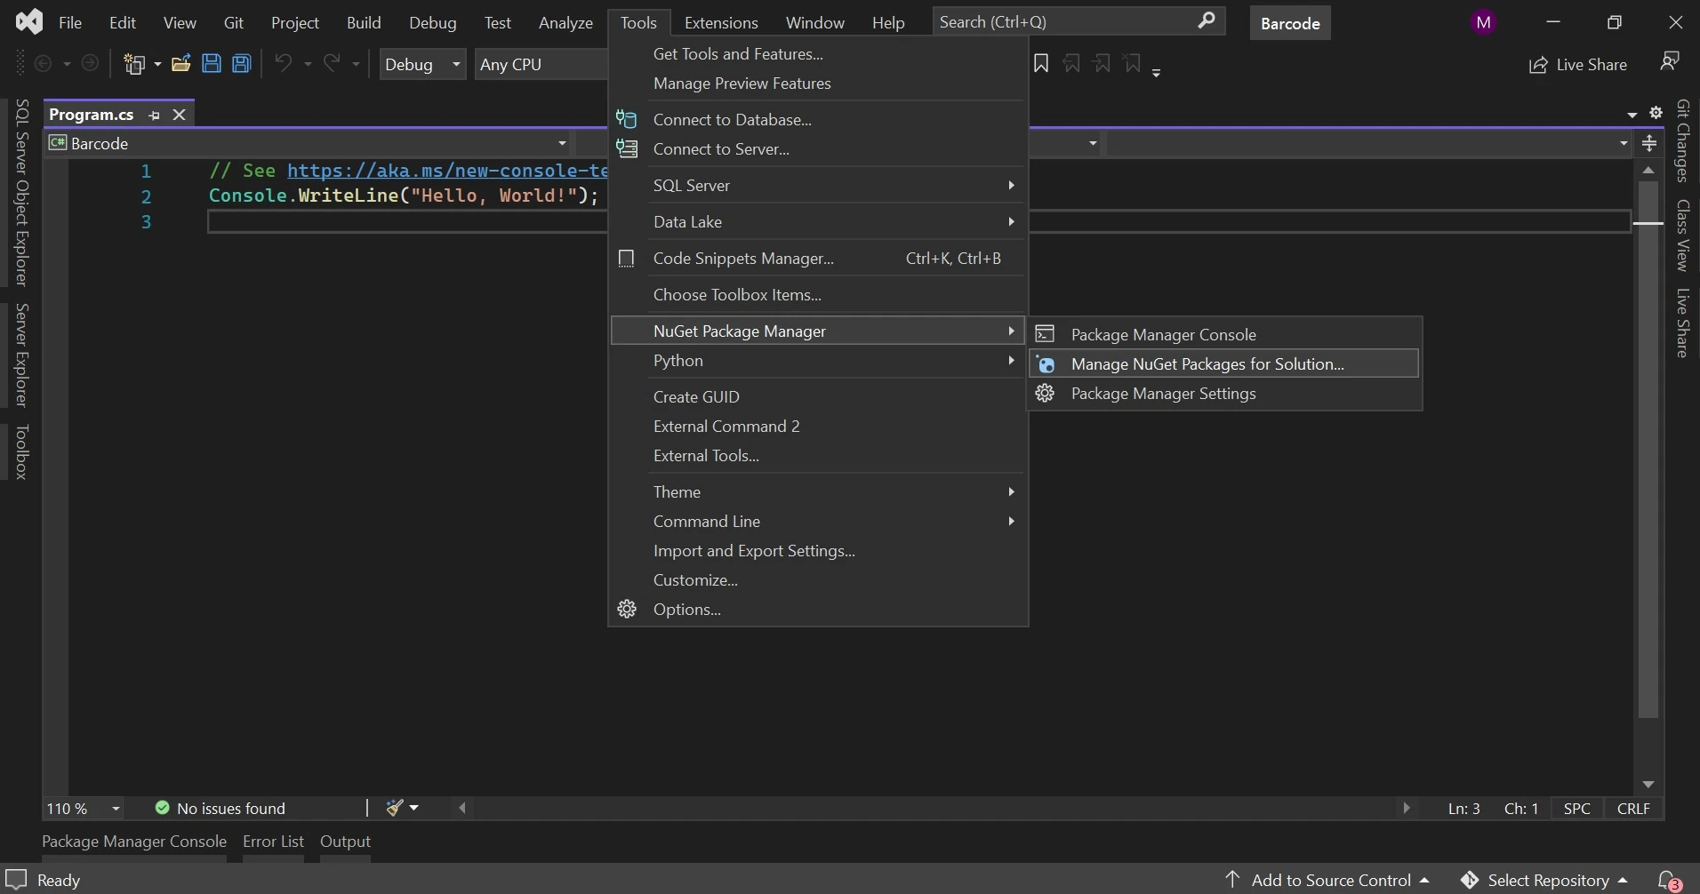Click the Open File folder icon
Image resolution: width=1700 pixels, height=894 pixels.
pos(180,64)
